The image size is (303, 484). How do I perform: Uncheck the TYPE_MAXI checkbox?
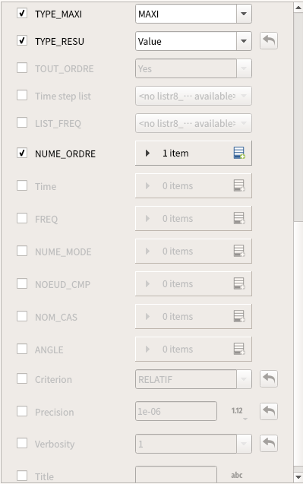tap(22, 13)
